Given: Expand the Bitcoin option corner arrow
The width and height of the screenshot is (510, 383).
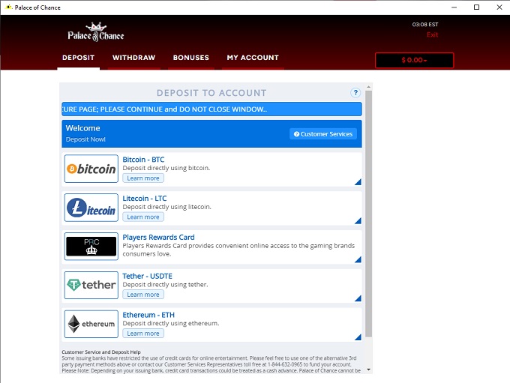Looking at the screenshot, I should click(x=358, y=182).
